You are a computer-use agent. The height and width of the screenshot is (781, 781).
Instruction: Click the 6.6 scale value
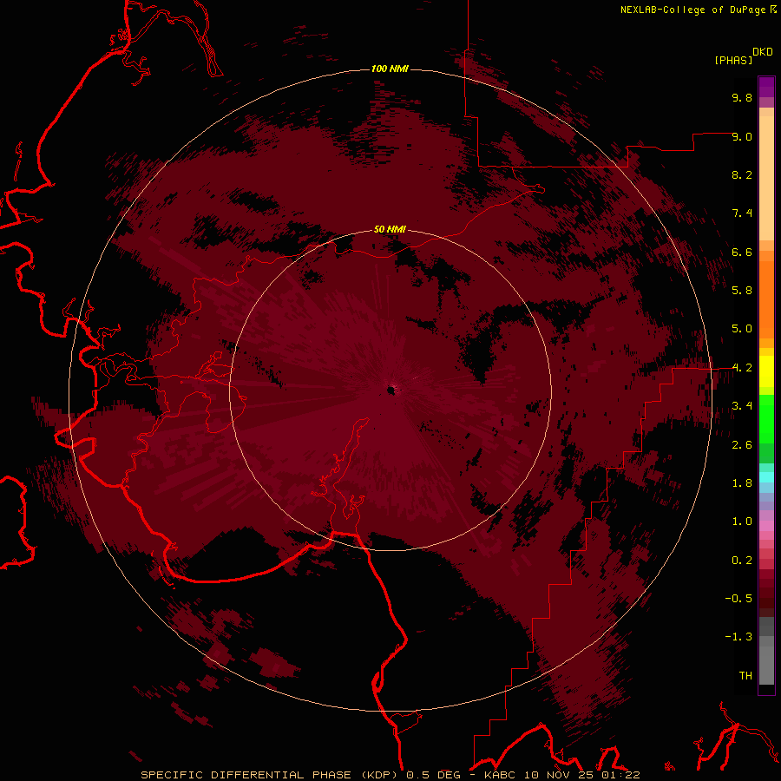[742, 252]
